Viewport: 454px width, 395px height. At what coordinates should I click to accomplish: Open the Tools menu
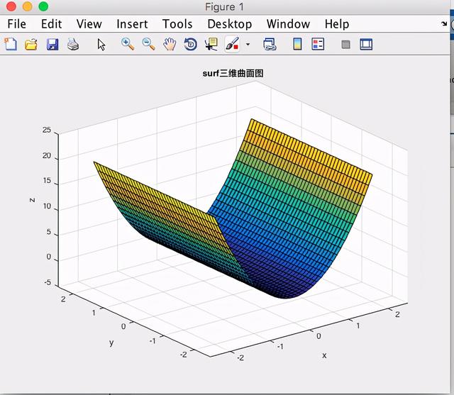pyautogui.click(x=177, y=24)
